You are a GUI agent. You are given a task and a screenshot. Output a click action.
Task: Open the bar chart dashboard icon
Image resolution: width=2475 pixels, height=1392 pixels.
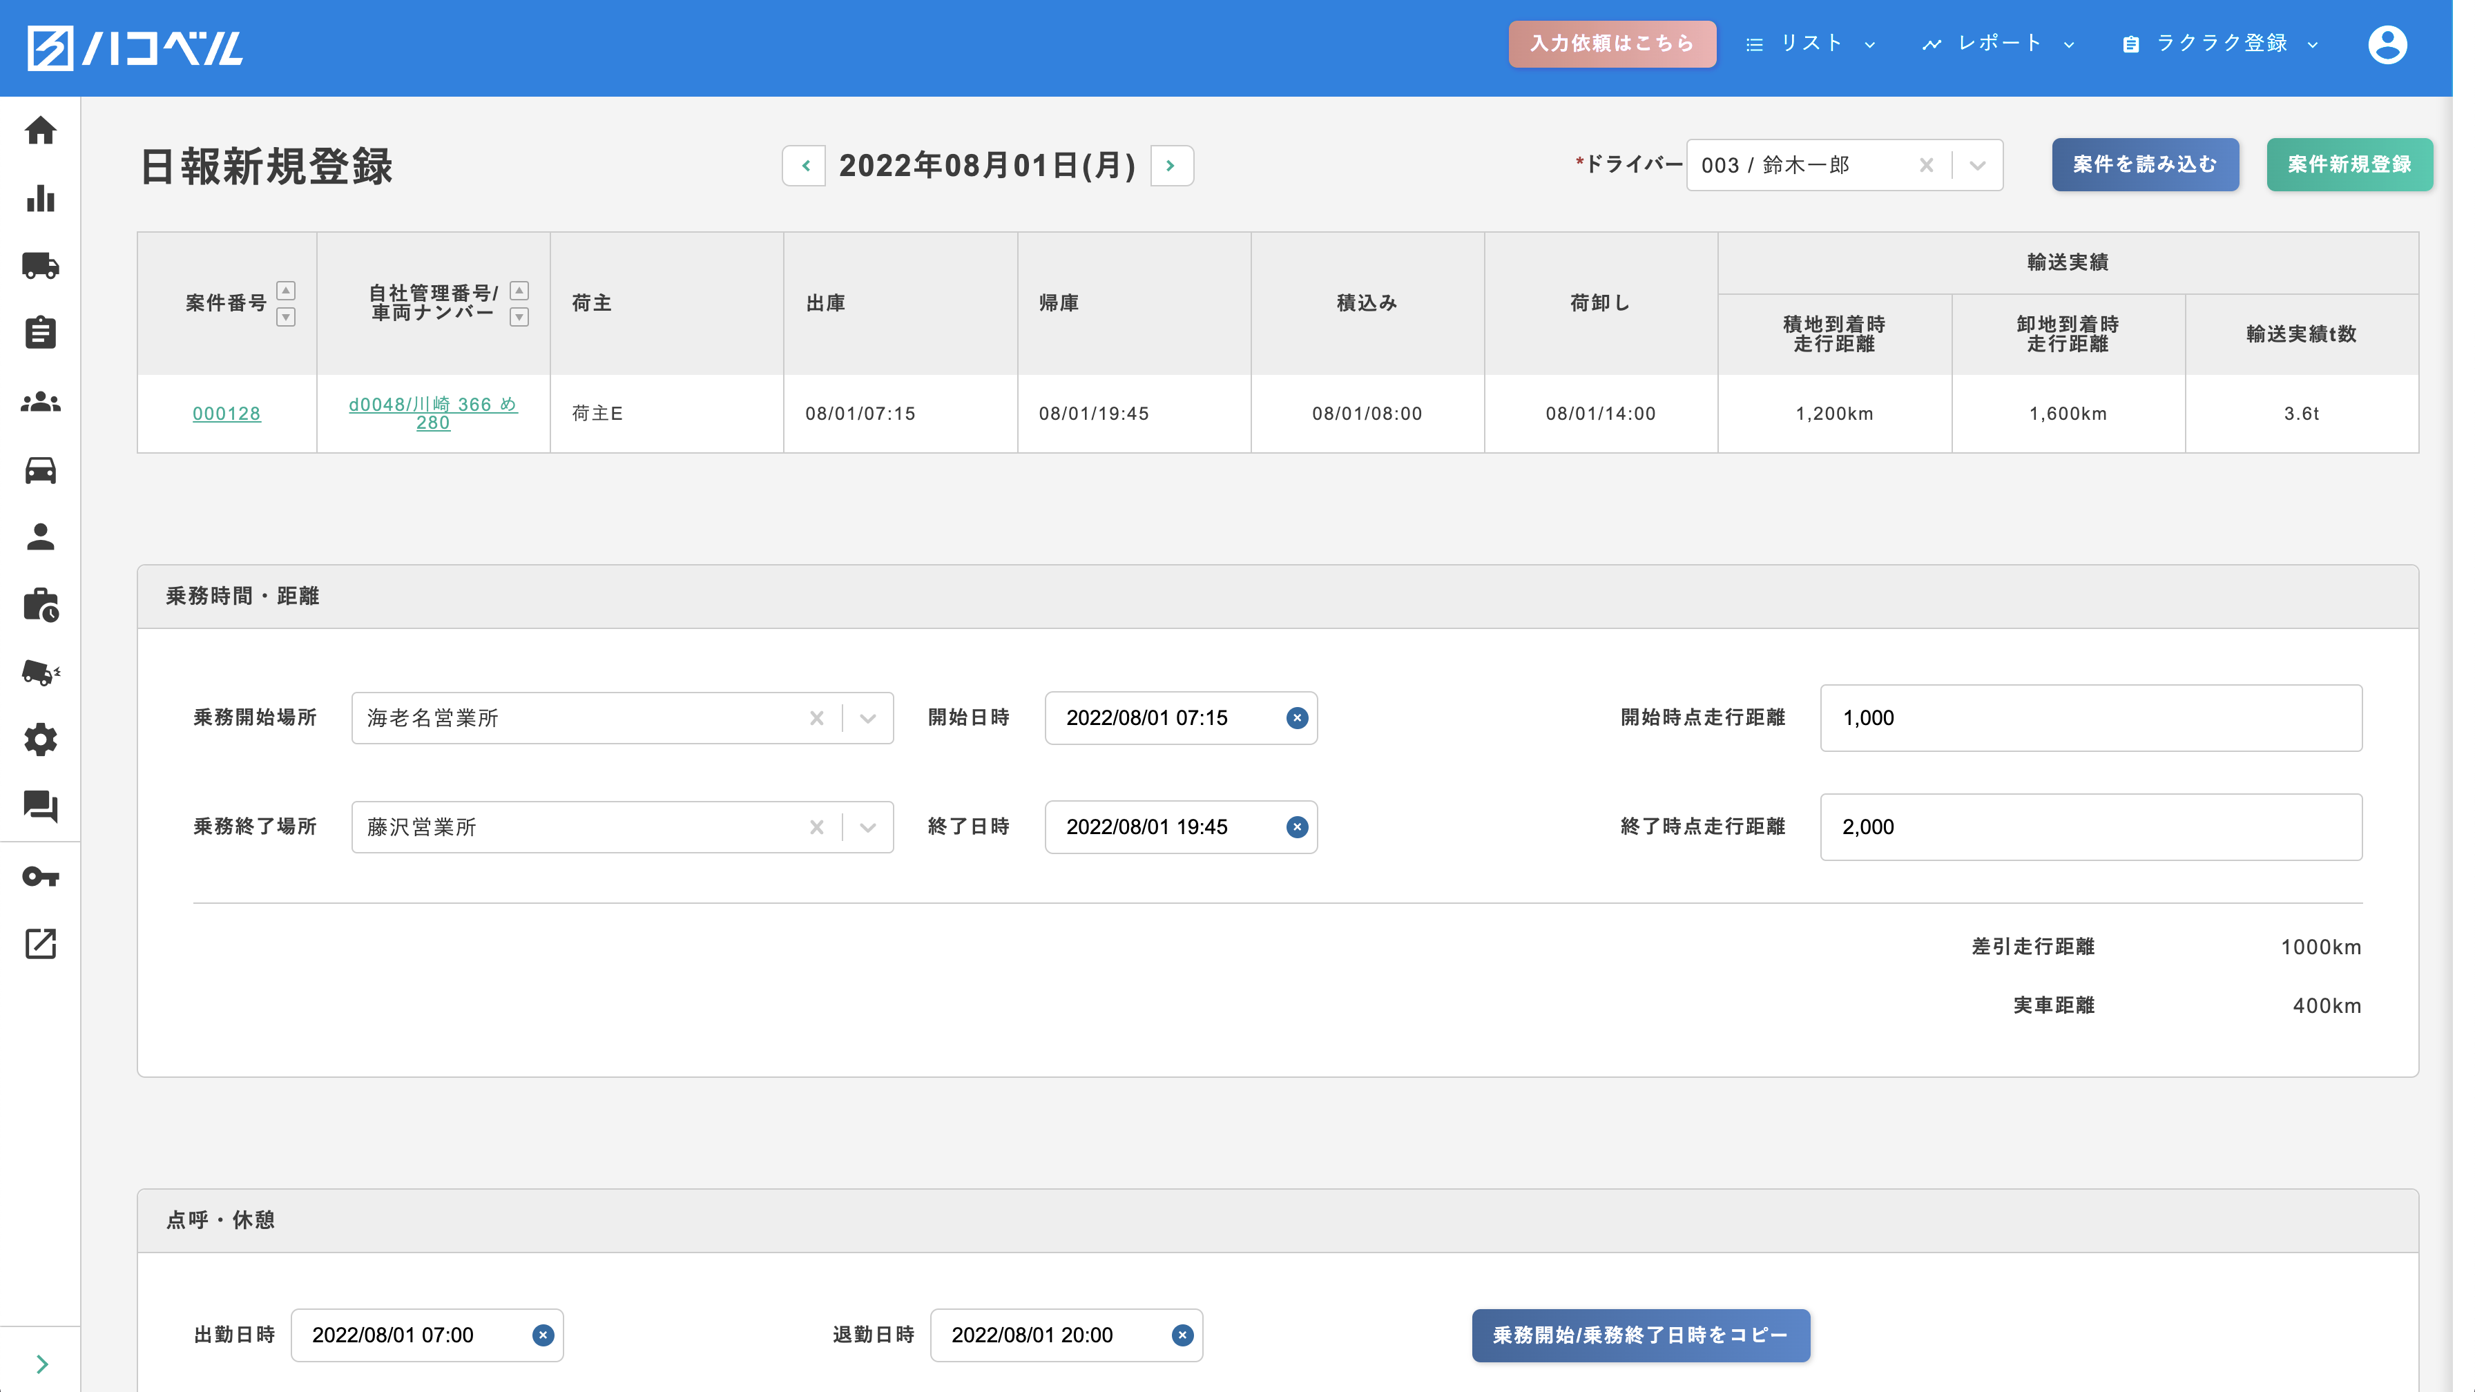tap(40, 199)
